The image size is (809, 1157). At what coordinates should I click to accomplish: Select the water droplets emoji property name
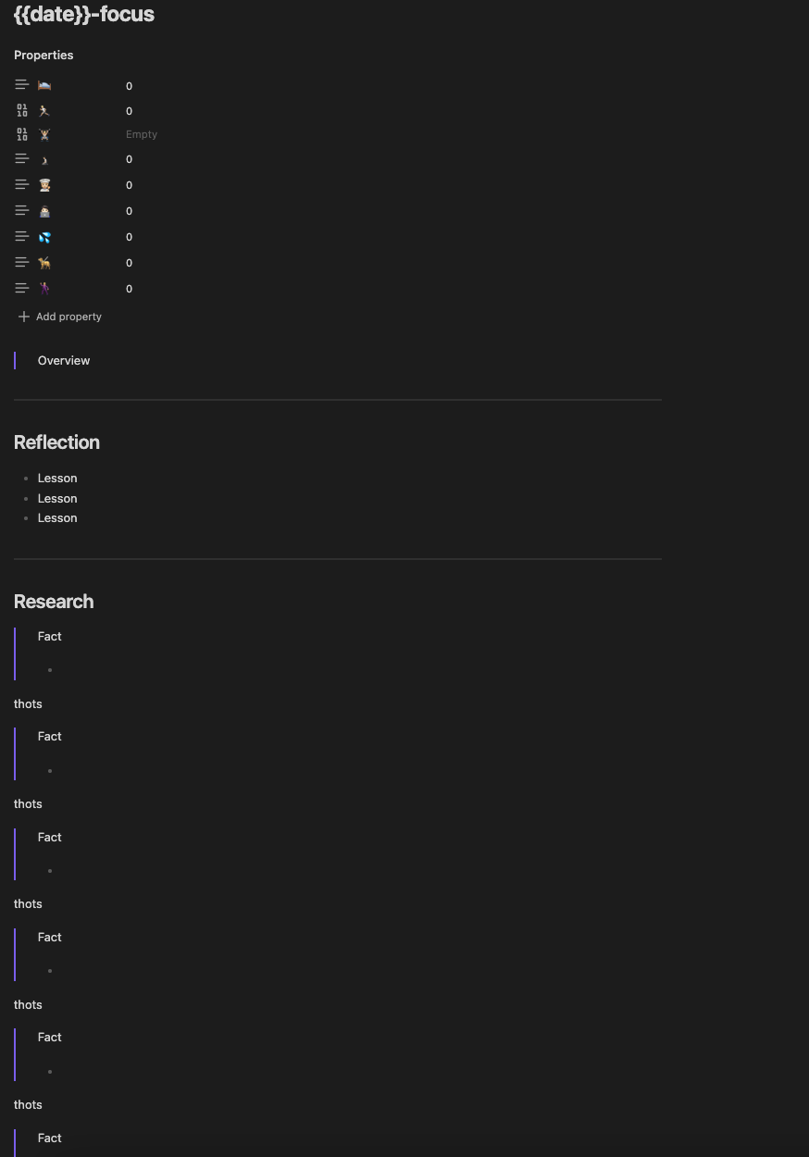tap(44, 237)
